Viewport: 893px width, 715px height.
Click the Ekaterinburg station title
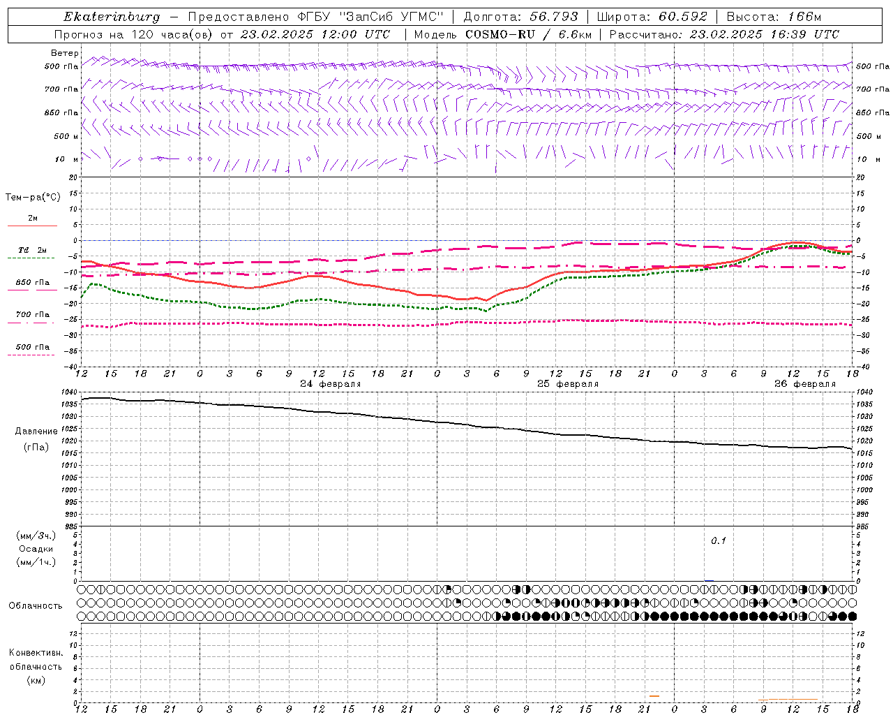112,17
